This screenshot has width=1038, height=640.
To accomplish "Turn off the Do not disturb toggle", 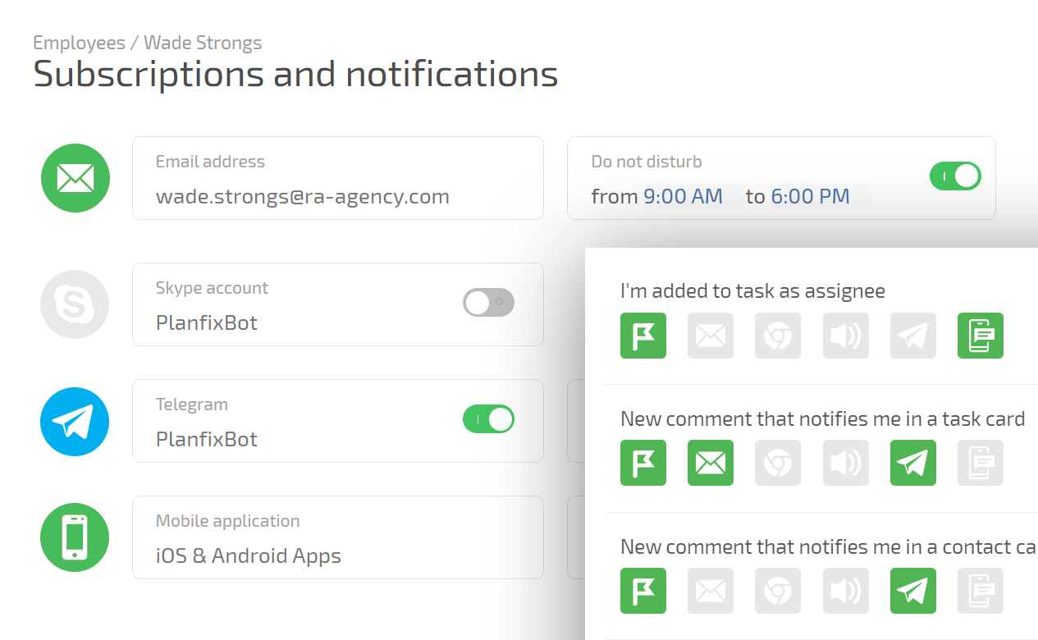I will (955, 176).
